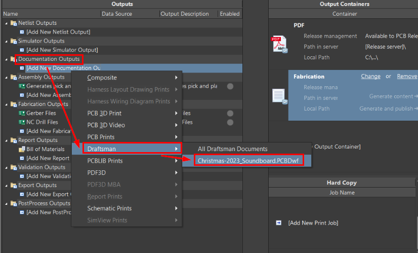The width and height of the screenshot is (418, 253).
Task: Click the plus icon beside Add New Report
Action: pos(22,158)
